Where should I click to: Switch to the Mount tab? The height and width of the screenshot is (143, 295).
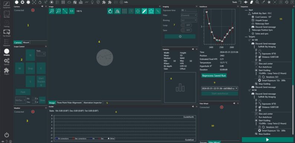pos(26,43)
